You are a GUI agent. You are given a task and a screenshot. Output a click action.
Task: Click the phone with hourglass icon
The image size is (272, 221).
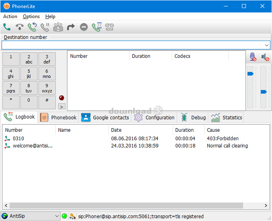97,27
